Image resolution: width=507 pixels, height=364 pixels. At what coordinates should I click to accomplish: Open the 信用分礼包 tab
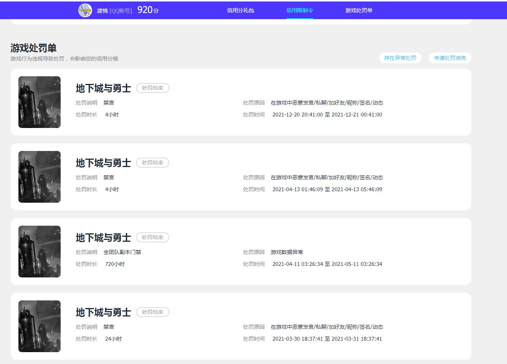(241, 10)
